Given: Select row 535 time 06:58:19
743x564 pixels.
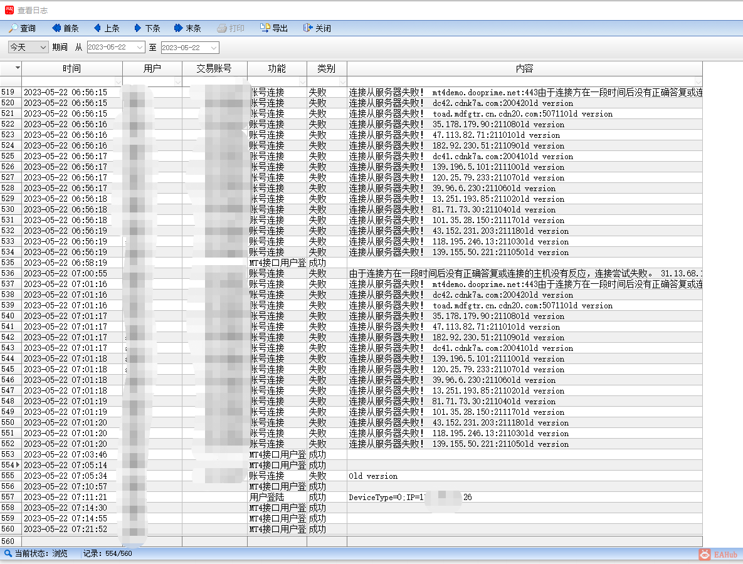Looking at the screenshot, I should [x=65, y=263].
